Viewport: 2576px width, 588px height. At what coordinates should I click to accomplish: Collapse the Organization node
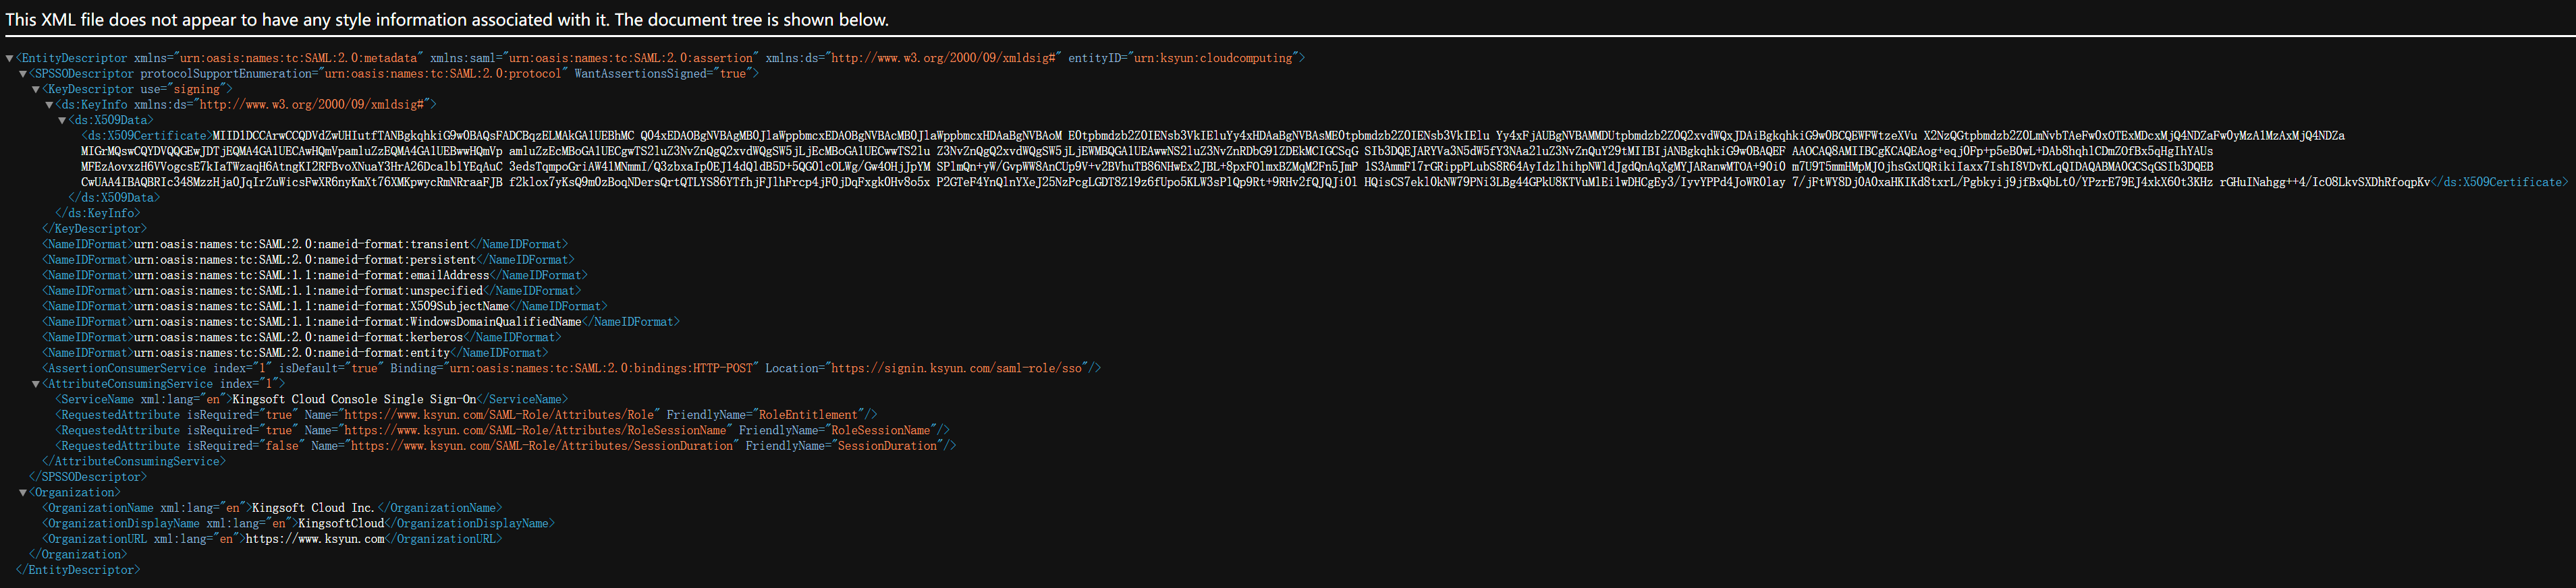click(23, 493)
